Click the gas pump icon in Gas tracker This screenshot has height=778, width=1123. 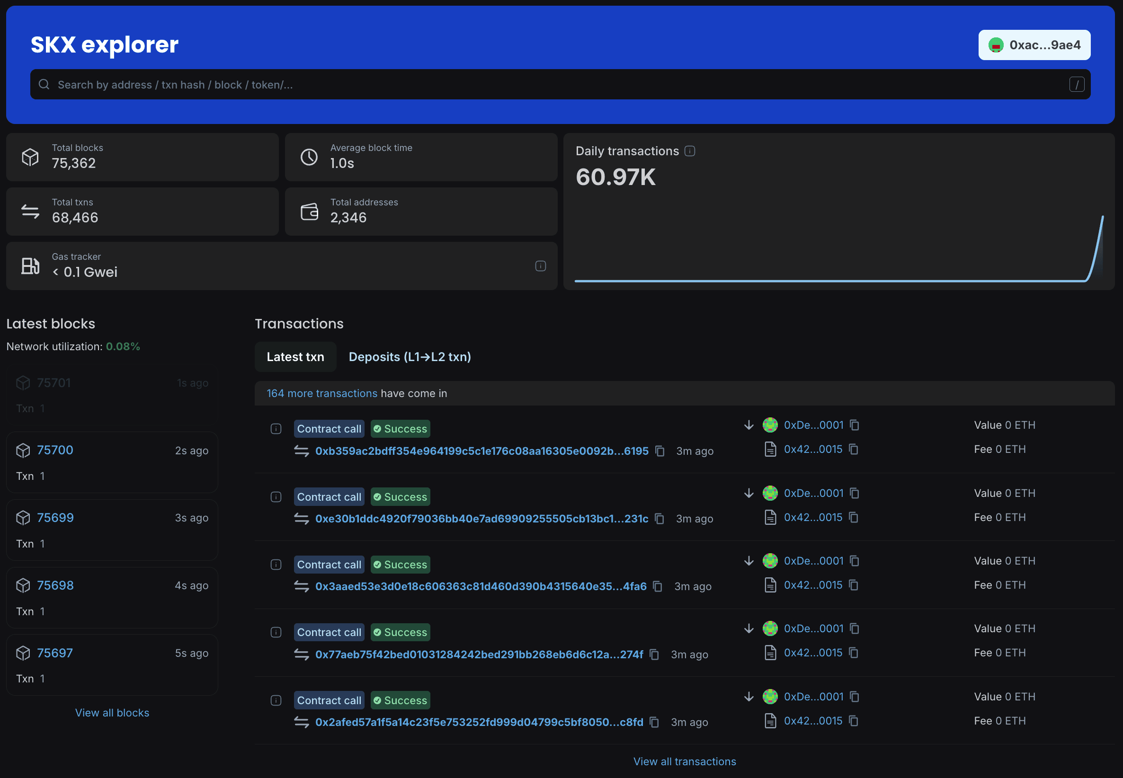point(30,265)
